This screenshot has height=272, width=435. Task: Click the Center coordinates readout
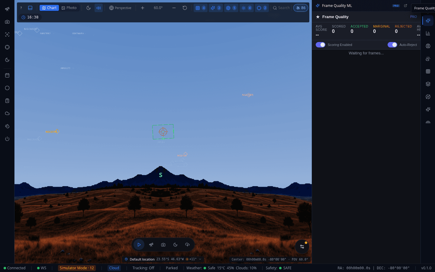(x=270, y=259)
